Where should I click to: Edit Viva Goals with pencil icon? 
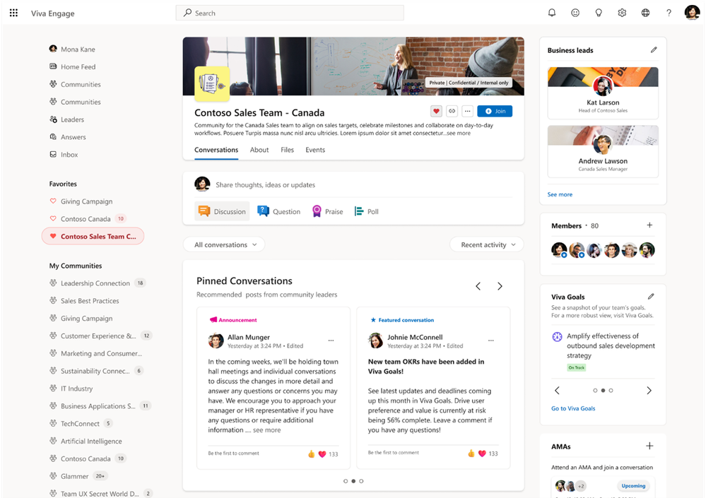[651, 297]
